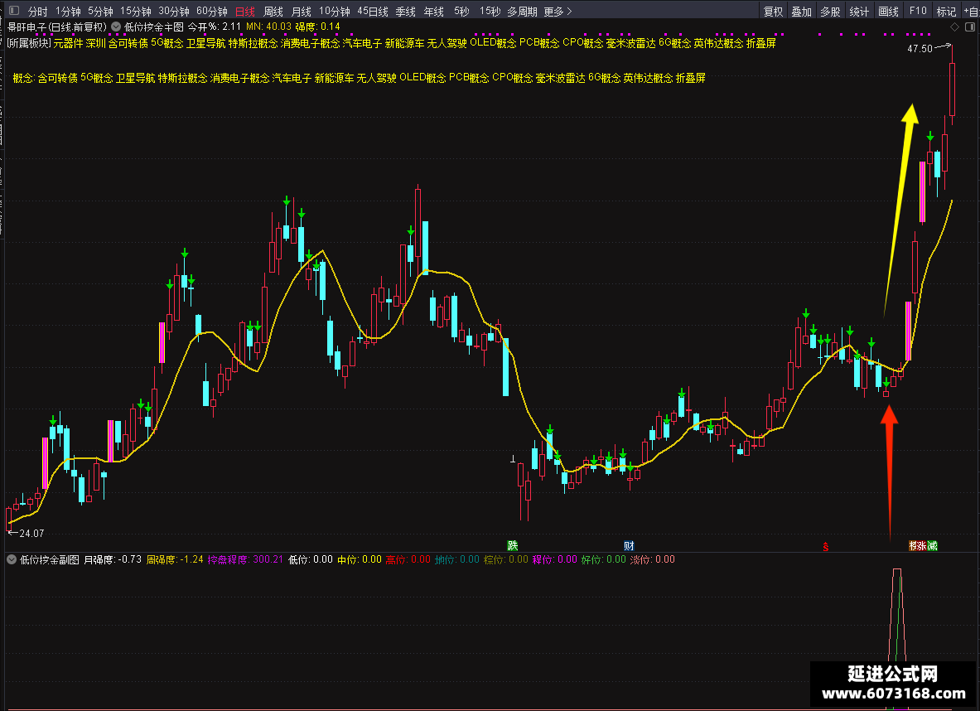Switch to 60分钟 period tab

pos(212,12)
